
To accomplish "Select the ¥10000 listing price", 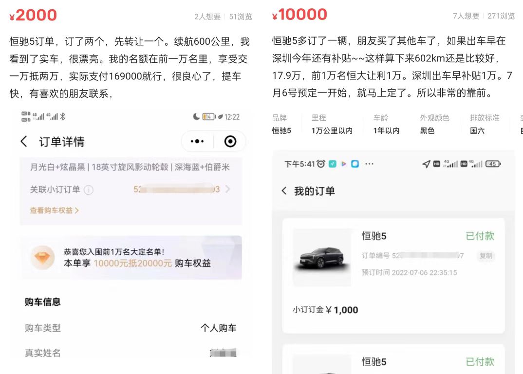I will [299, 15].
